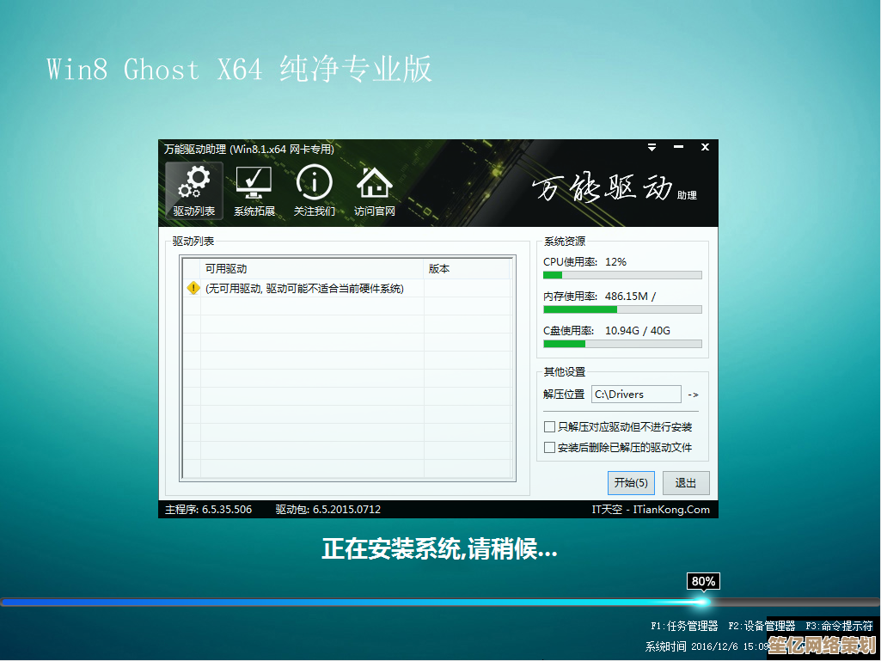The width and height of the screenshot is (881, 661).
Task: Click the ITianKong.Com link in status bar
Action: 671,510
